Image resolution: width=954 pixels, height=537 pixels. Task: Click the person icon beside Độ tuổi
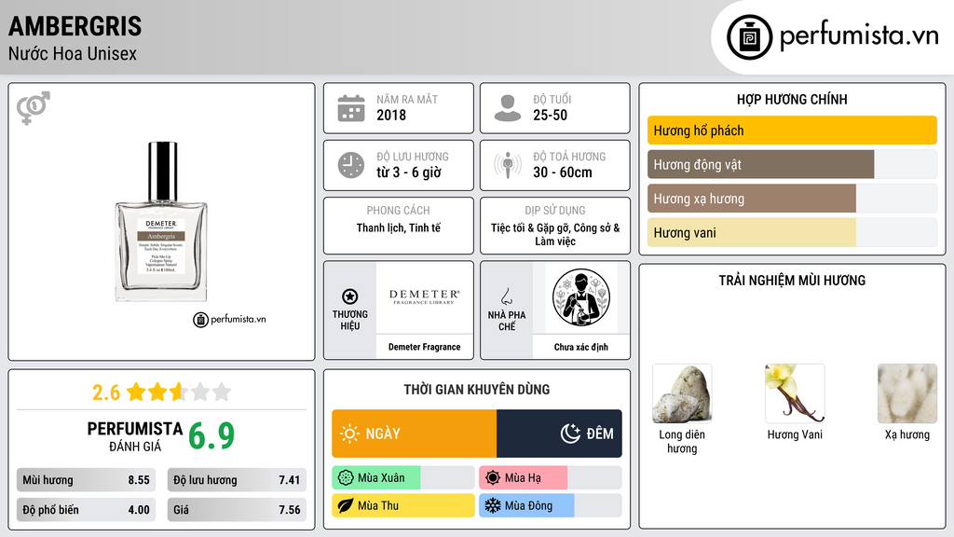click(x=508, y=108)
